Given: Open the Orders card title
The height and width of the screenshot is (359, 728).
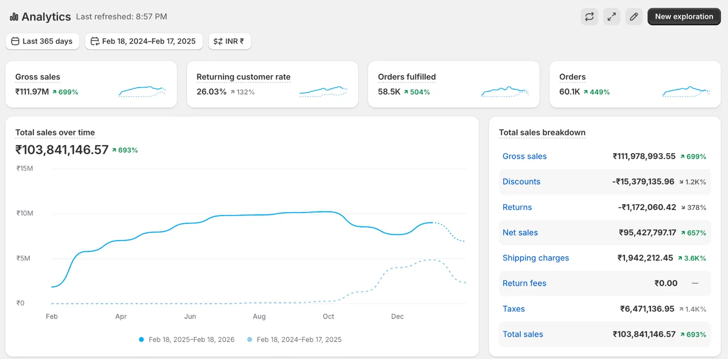Looking at the screenshot, I should pyautogui.click(x=573, y=77).
